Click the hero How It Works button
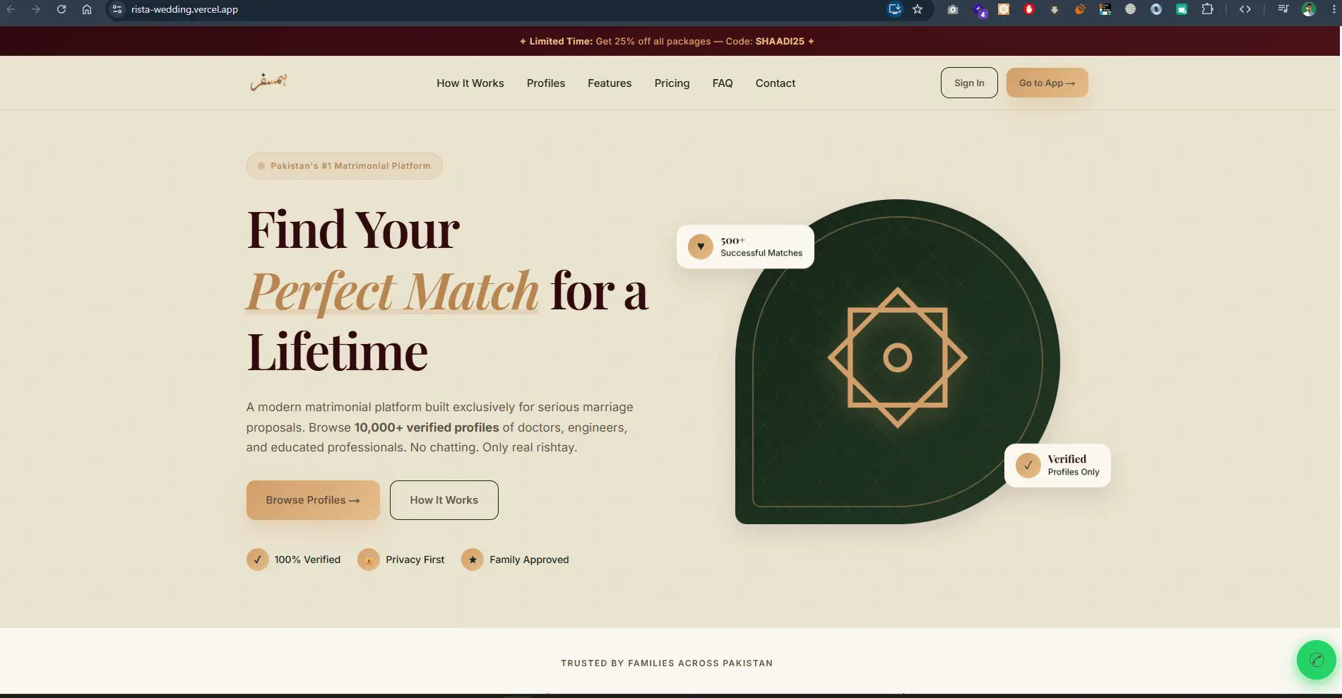This screenshot has width=1342, height=698. tap(444, 500)
